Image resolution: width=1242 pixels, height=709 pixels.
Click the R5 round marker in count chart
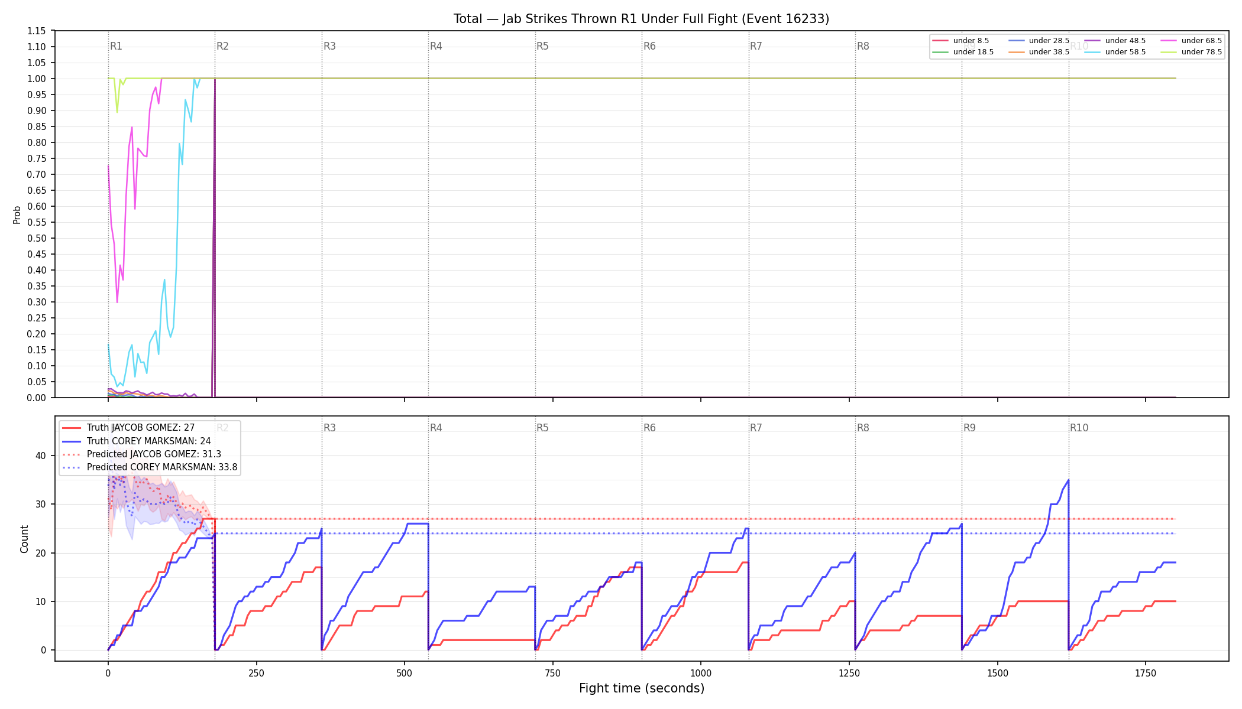tap(543, 428)
